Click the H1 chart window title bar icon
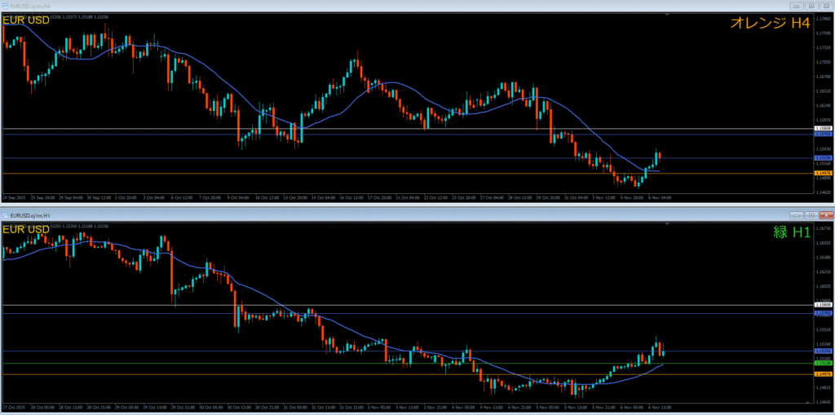Image resolution: width=835 pixels, height=415 pixels. pos(7,215)
